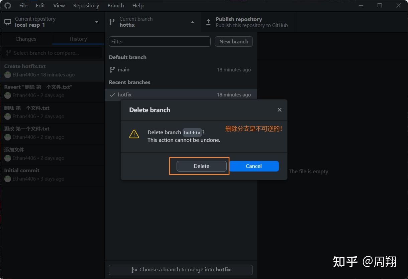
Task: Switch to the History tab
Action: pos(78,39)
